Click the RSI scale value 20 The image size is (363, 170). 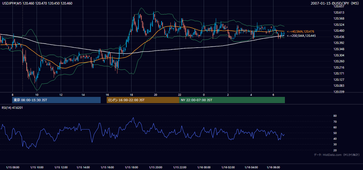335,150
